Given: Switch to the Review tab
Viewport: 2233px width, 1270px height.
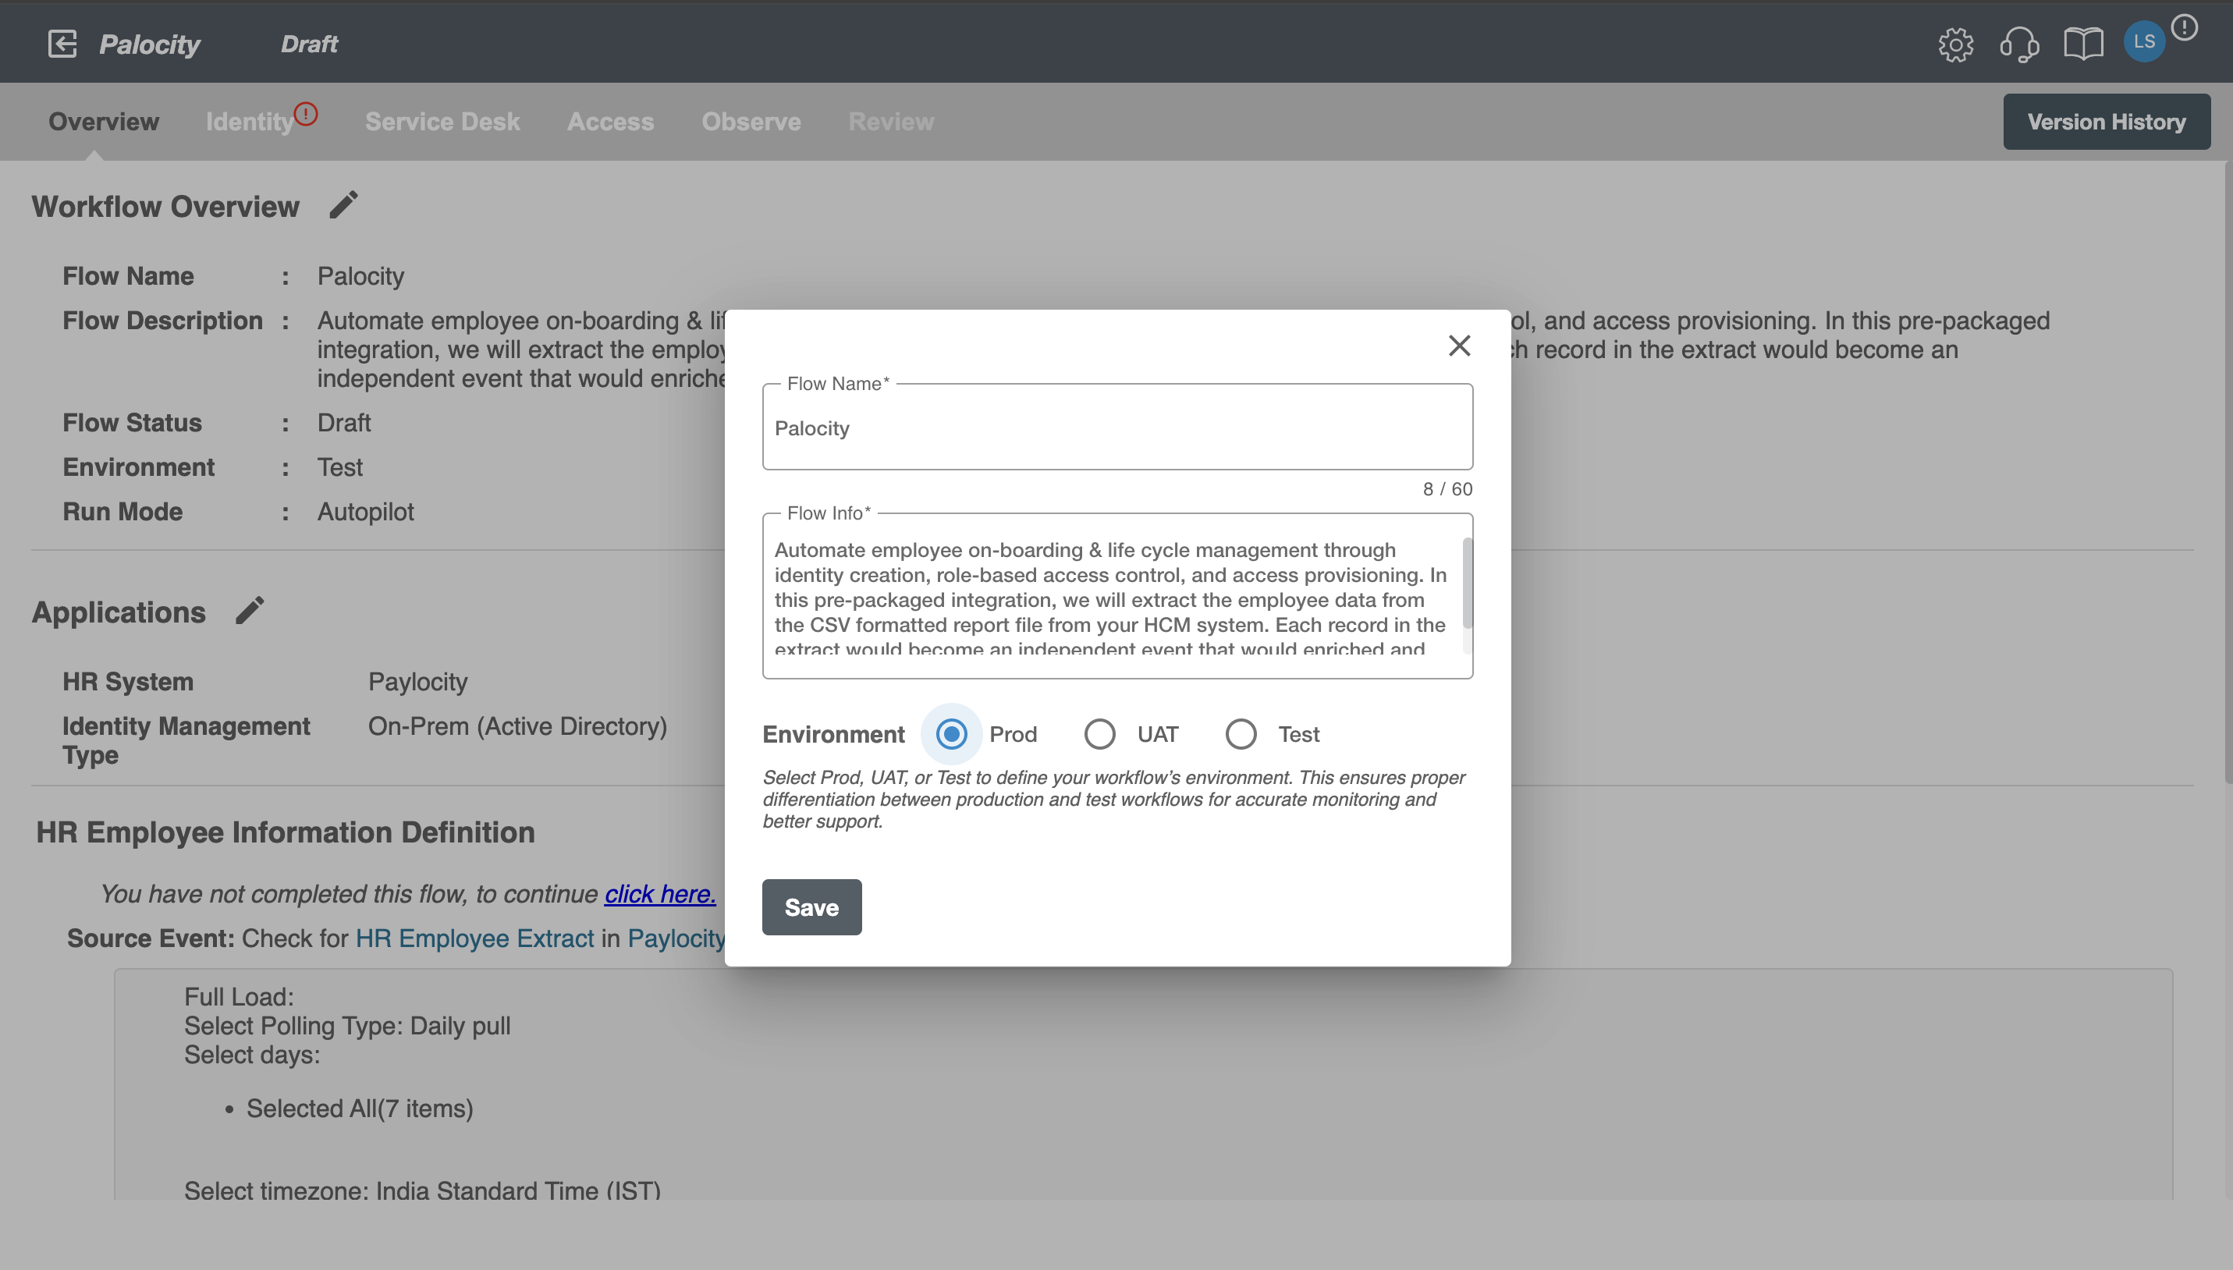Looking at the screenshot, I should 891,121.
